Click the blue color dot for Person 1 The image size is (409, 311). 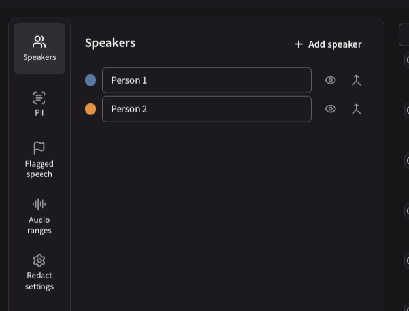[91, 80]
